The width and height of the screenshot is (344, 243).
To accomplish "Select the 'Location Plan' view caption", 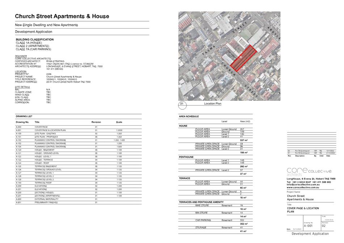I will pyautogui.click(x=213, y=104).
